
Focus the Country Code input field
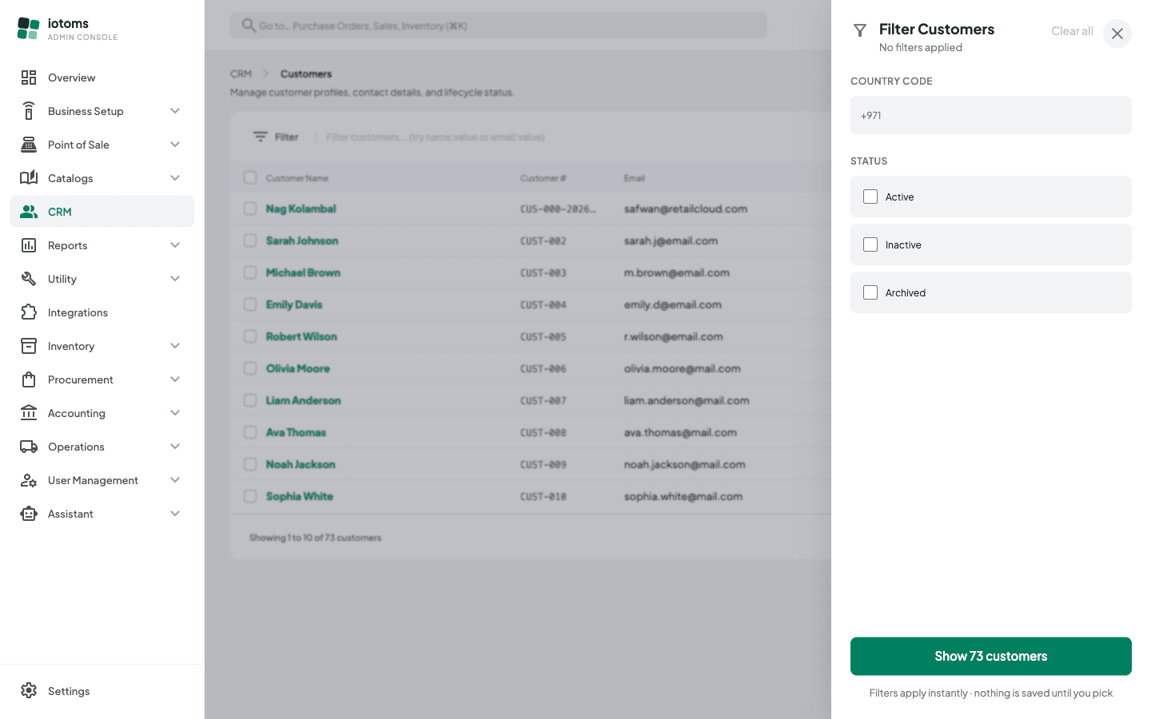991,115
